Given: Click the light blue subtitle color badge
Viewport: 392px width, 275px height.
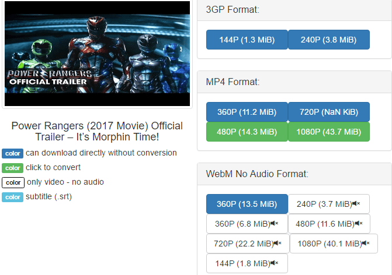Looking at the screenshot, I should (x=12, y=197).
